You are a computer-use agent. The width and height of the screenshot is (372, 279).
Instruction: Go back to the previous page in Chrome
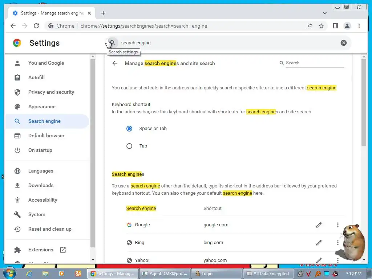13,26
